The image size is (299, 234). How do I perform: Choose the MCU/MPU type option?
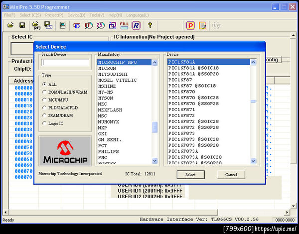point(44,100)
